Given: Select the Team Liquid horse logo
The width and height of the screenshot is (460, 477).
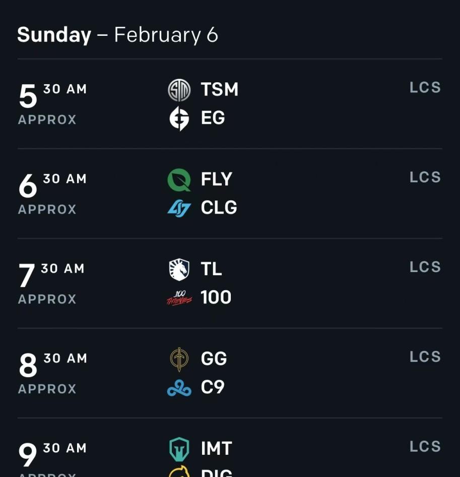Looking at the screenshot, I should [x=179, y=270].
